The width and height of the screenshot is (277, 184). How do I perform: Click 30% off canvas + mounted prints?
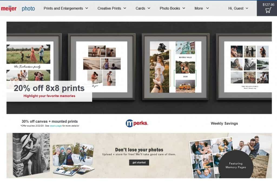coord(50,121)
